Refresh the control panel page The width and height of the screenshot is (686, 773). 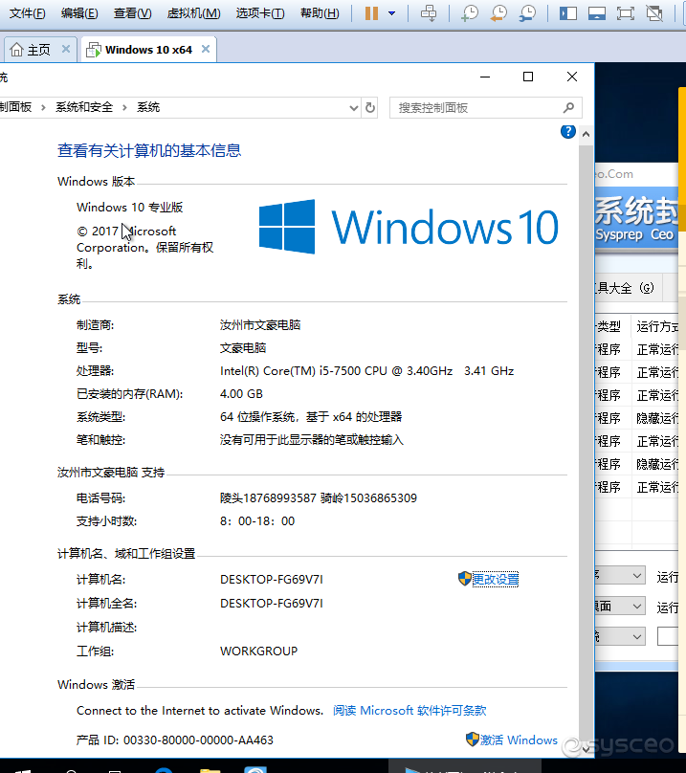click(370, 108)
